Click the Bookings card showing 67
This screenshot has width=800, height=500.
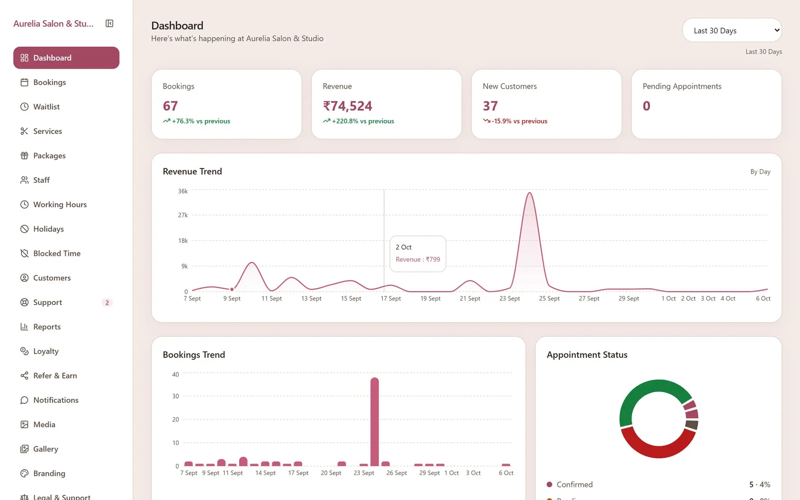pos(226,104)
